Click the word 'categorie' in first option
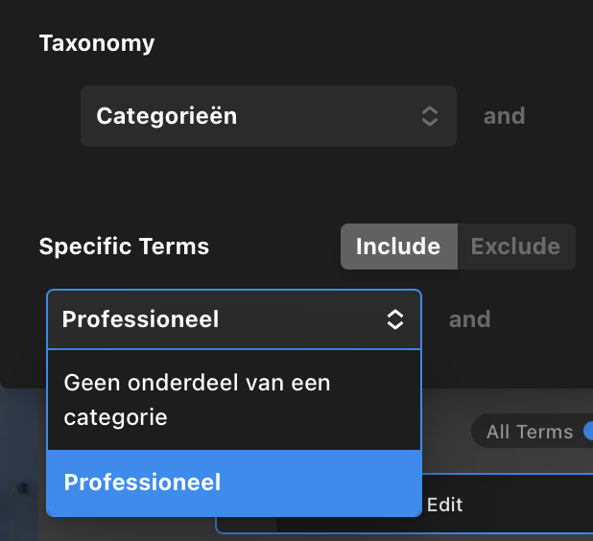593x541 pixels. pyautogui.click(x=115, y=418)
